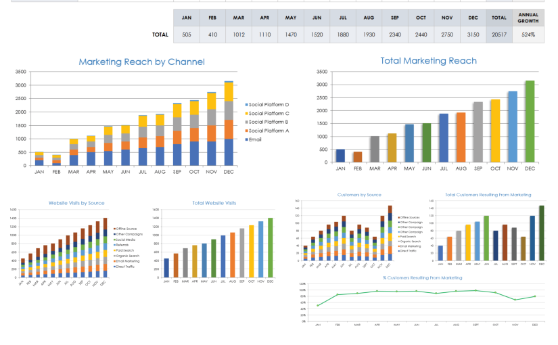Click DEC stacked bar in Marketing Reach by Channel
This screenshot has width=558, height=345.
coord(229,123)
